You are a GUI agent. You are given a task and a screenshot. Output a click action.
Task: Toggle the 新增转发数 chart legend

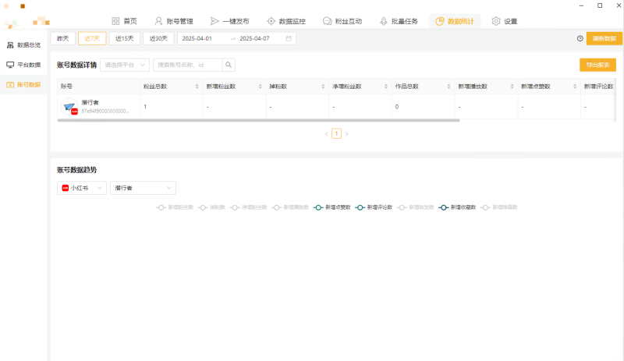pos(416,207)
